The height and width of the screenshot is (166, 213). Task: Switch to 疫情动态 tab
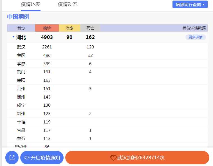(68, 4)
